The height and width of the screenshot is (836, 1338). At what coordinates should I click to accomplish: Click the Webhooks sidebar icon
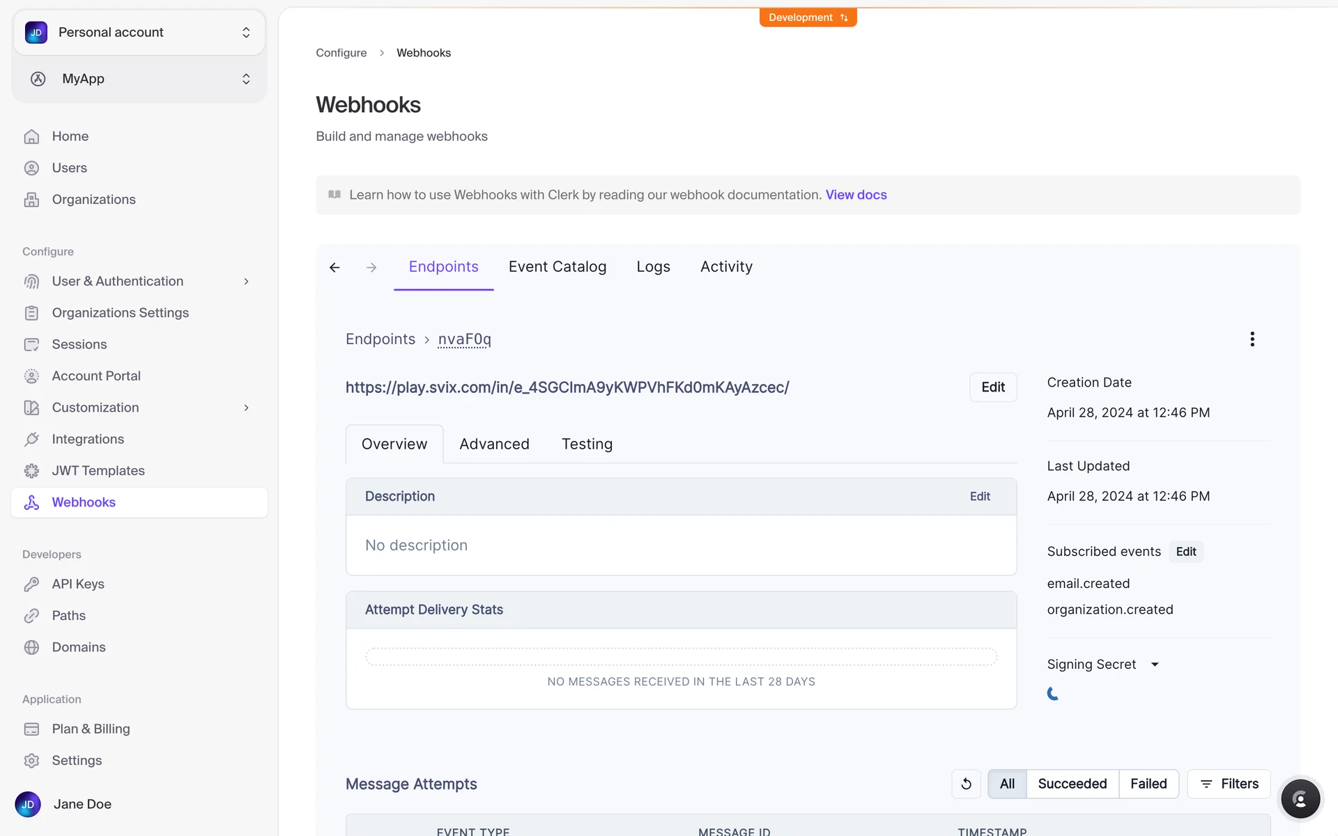click(31, 502)
